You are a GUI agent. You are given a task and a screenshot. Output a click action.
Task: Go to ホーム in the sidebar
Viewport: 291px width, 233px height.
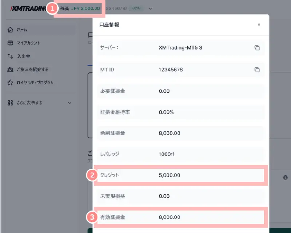tap(22, 29)
